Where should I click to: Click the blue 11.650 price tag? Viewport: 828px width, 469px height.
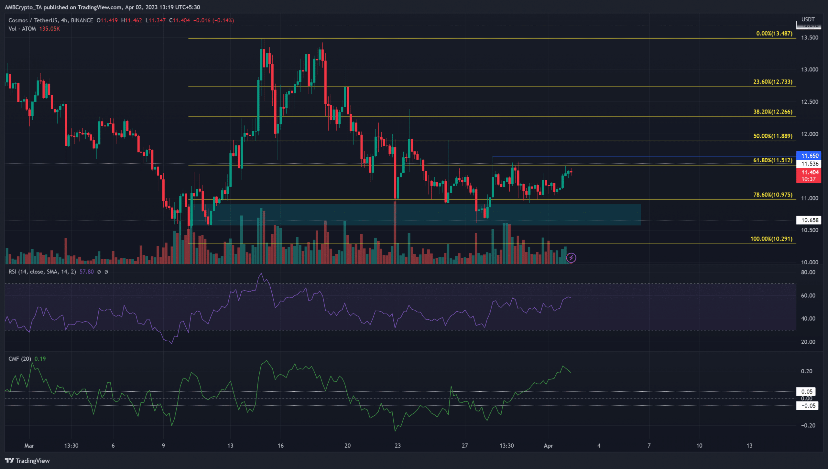pos(809,156)
